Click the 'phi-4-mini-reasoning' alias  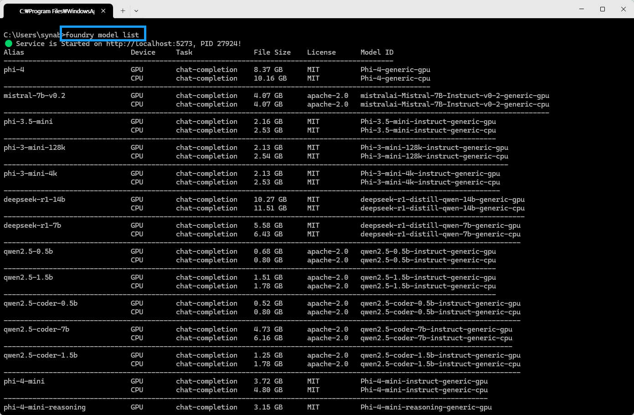[x=45, y=407]
